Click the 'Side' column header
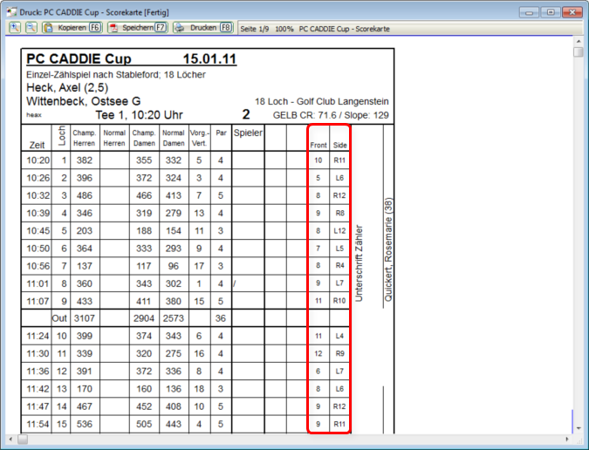 339,145
